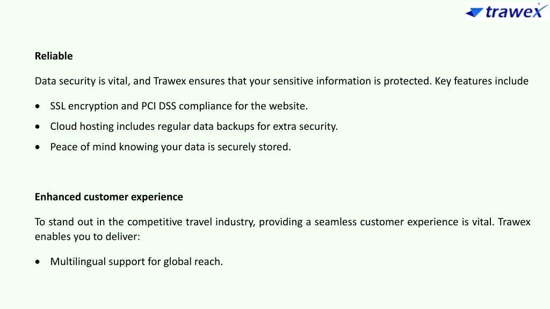Screen dimensions: 550x309
Task: Select the bullet before Multilingual support
Action: pyautogui.click(x=38, y=262)
